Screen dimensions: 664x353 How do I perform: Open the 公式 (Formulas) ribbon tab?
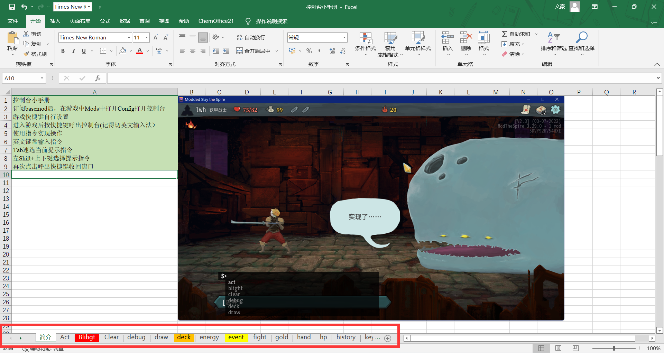point(105,21)
